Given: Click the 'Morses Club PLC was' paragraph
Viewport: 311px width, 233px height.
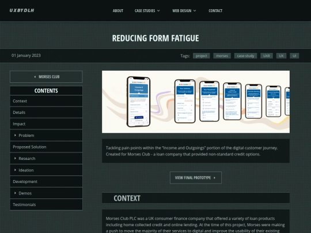Looking at the screenshot, I should coord(195,225).
